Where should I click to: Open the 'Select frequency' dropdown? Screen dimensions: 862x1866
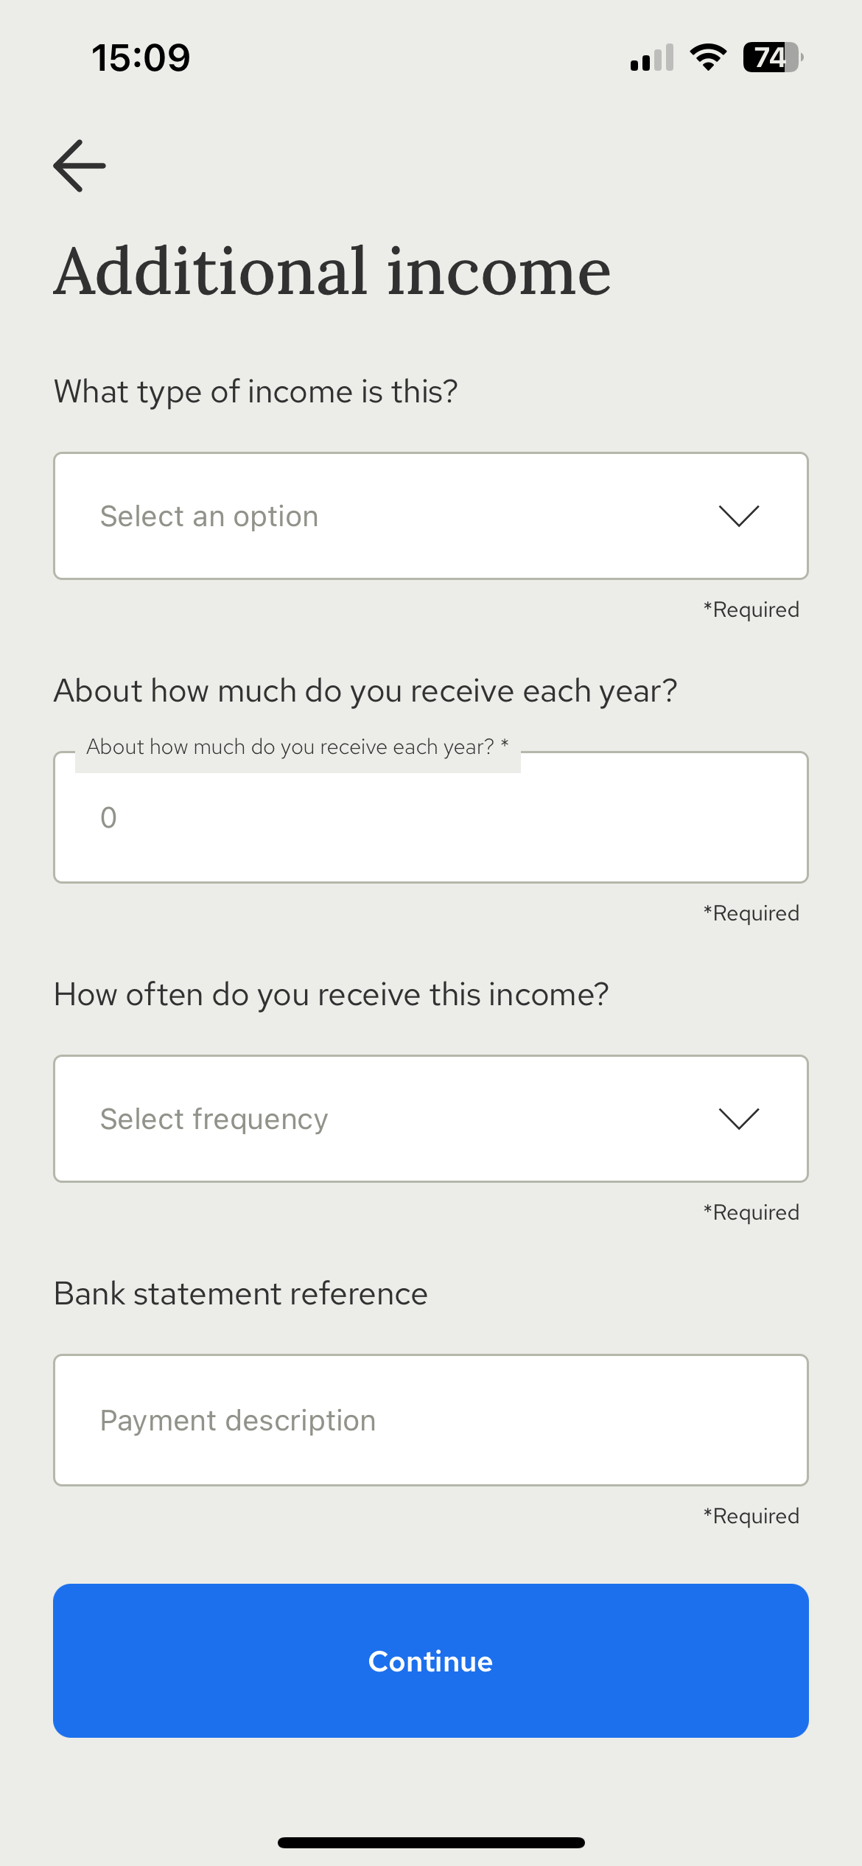[431, 1119]
